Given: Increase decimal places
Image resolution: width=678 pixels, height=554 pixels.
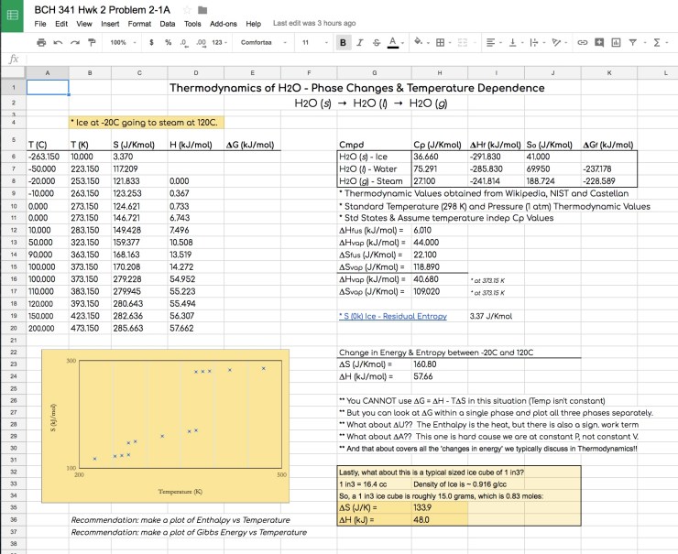Looking at the screenshot, I should 201,42.
